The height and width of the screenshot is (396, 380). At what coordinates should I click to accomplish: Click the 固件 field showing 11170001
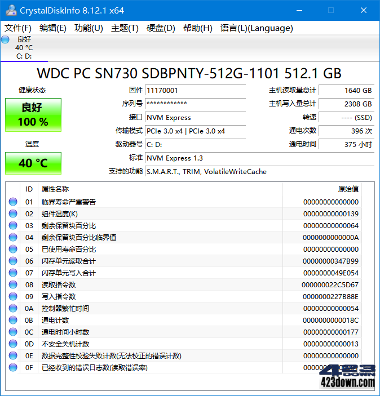[195, 91]
